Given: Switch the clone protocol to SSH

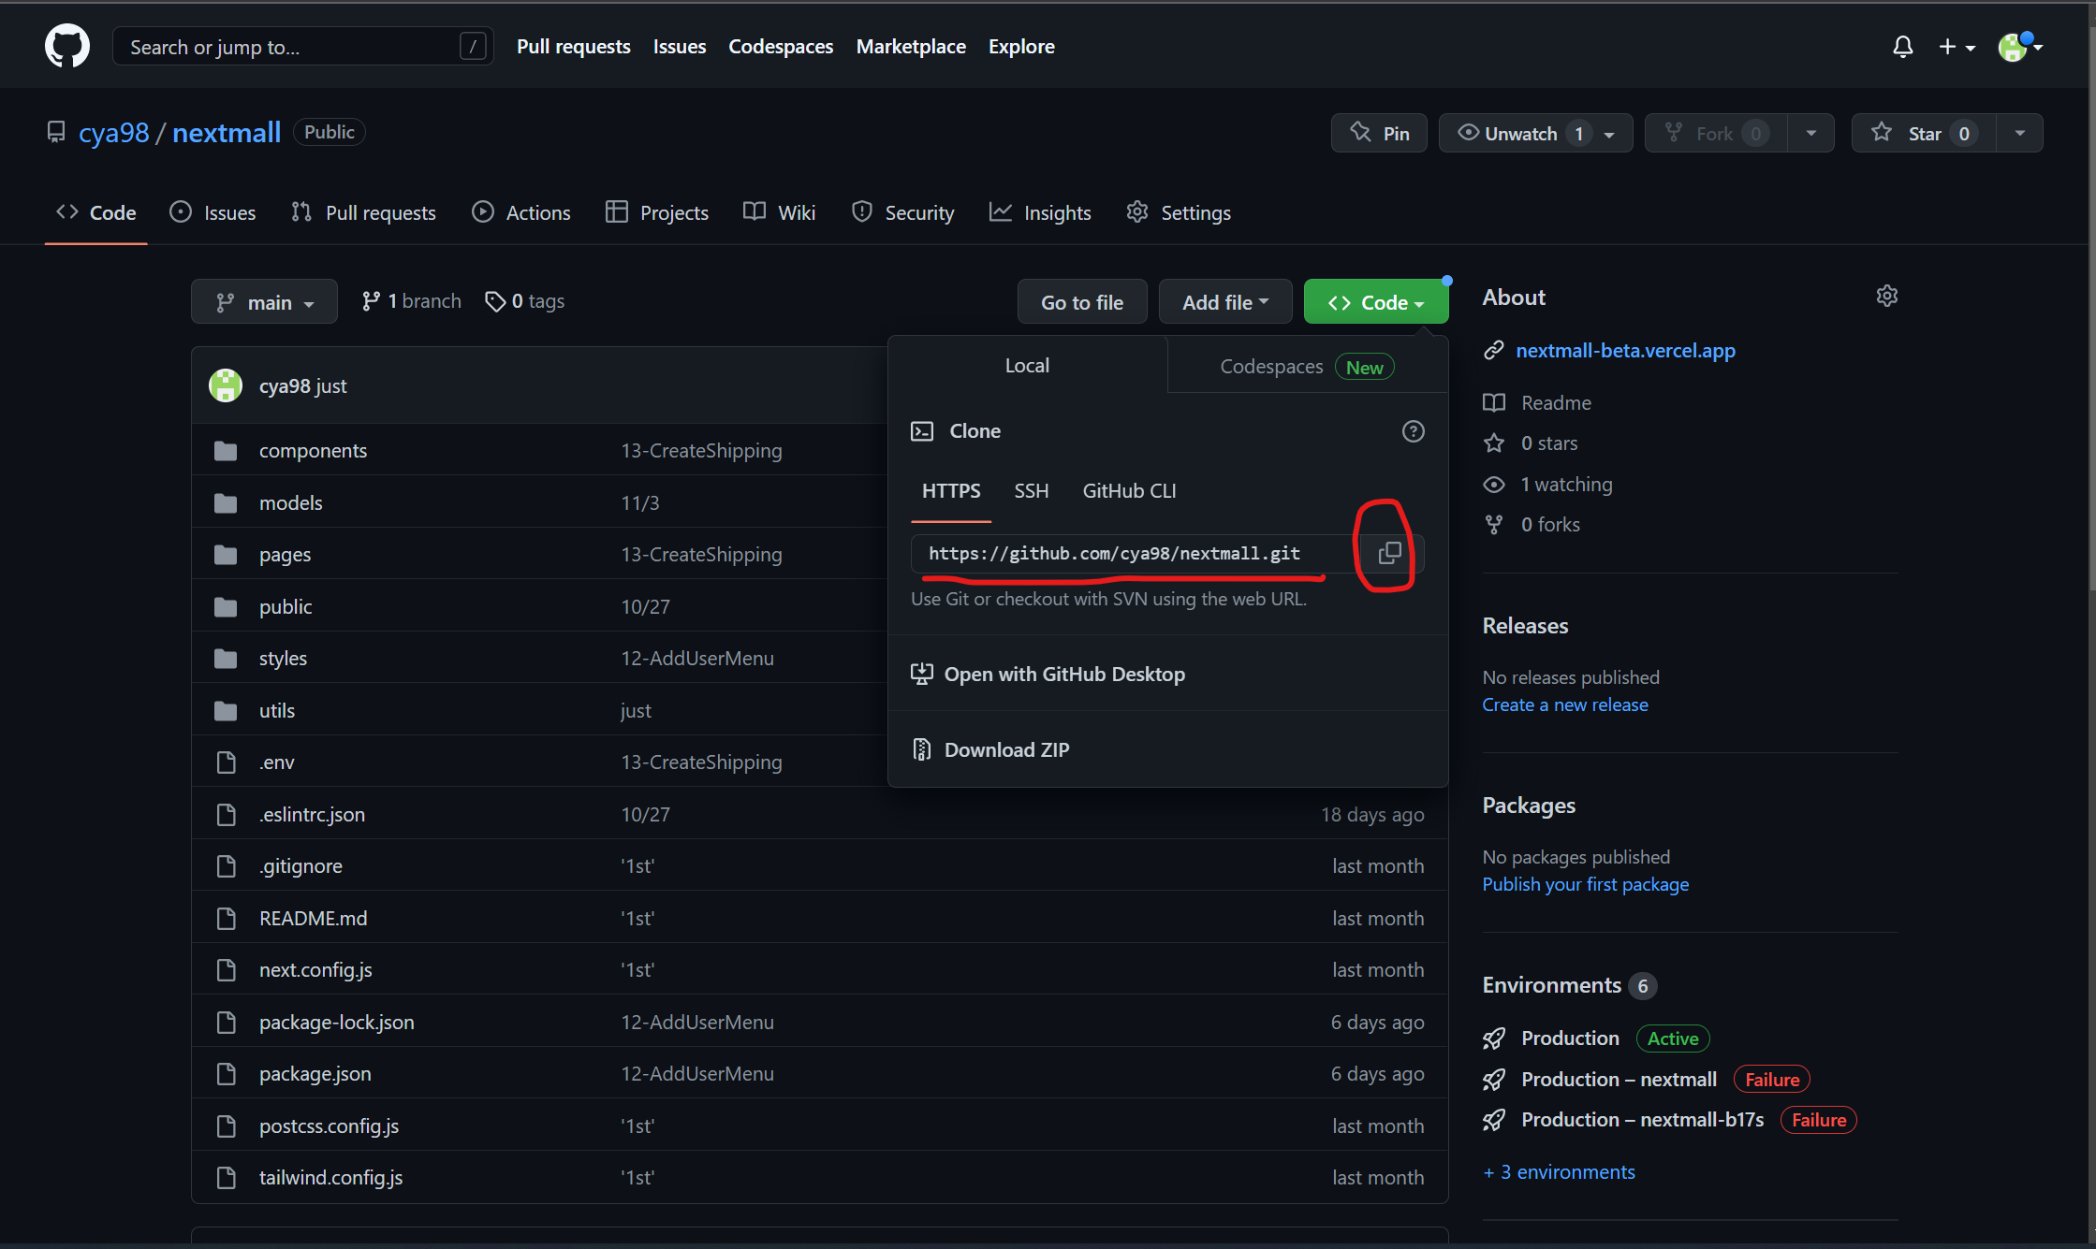Looking at the screenshot, I should [x=1031, y=491].
